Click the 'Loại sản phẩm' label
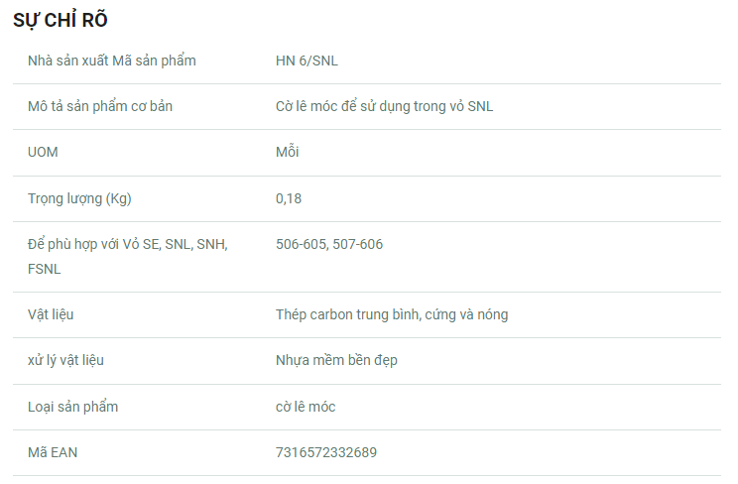This screenshot has width=738, height=484. (x=72, y=407)
